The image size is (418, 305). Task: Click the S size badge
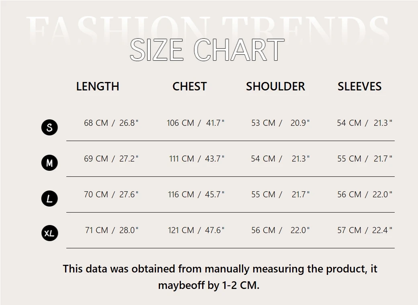click(49, 127)
